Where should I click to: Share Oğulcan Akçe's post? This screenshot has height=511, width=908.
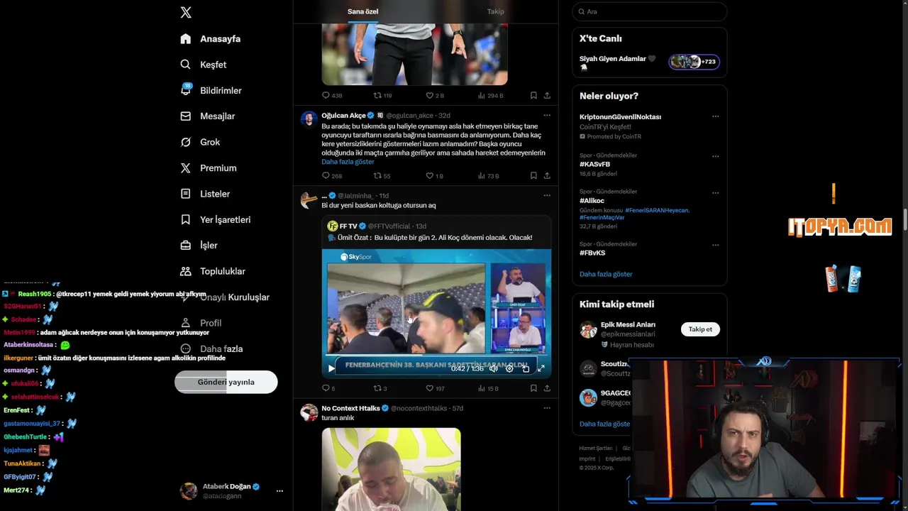click(547, 175)
